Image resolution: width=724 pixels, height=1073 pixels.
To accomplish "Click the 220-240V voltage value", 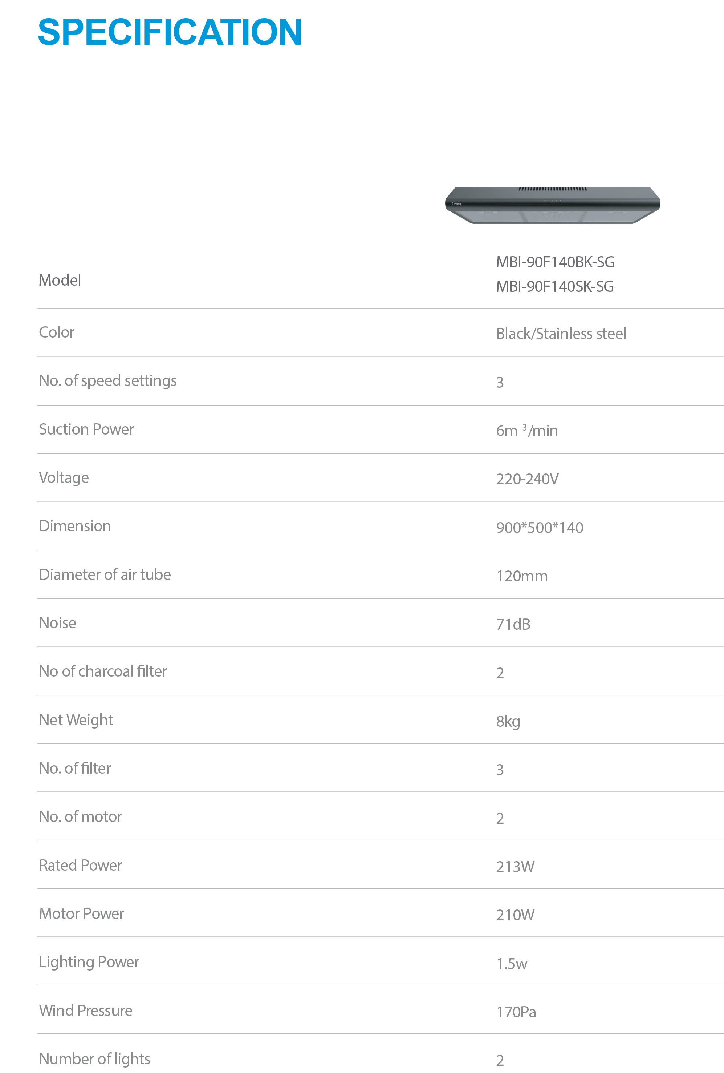I will pyautogui.click(x=527, y=479).
